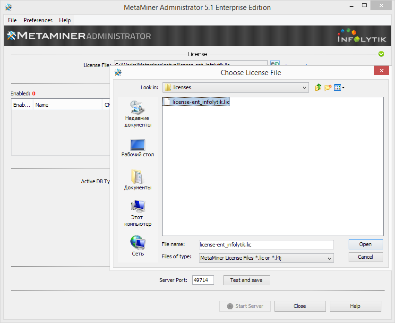Open Recent Documents (Недавние документы) shortcut
Screen dimensions: 395x323
pos(137,114)
